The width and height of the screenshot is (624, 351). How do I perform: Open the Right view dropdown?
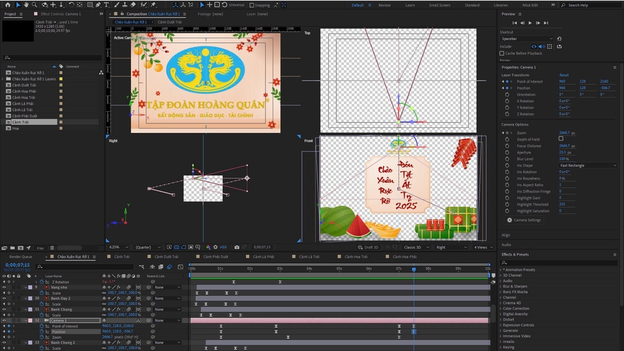[x=451, y=247]
